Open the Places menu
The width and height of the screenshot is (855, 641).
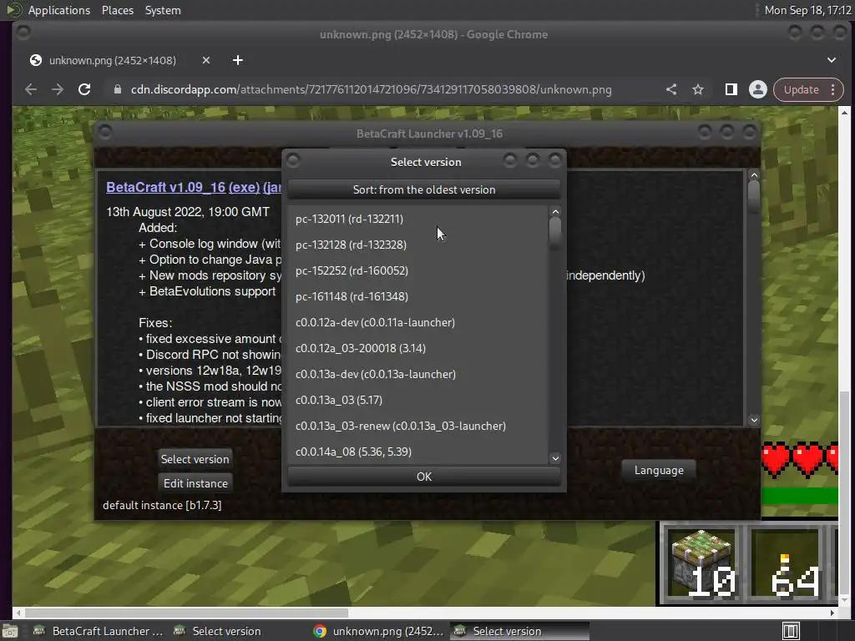(117, 10)
